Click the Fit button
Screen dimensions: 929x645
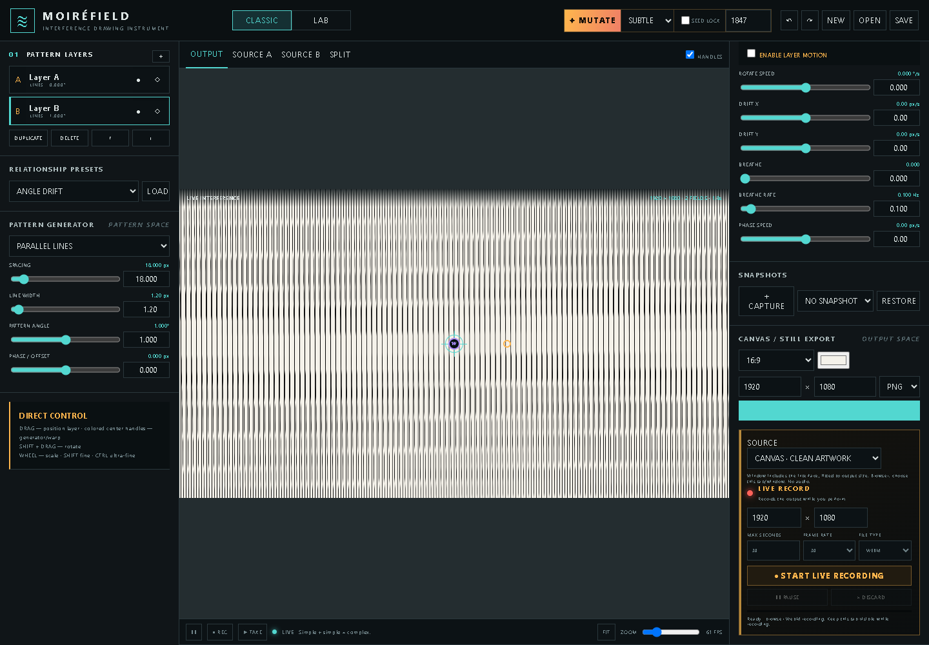[606, 632]
